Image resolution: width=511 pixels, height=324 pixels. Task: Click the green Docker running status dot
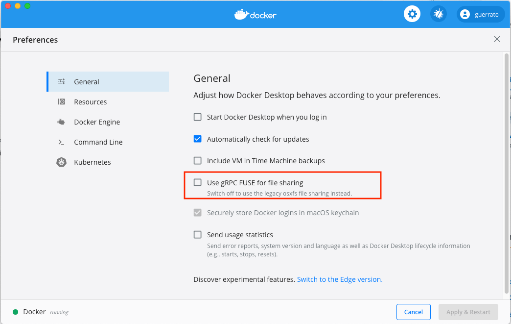[15, 312]
